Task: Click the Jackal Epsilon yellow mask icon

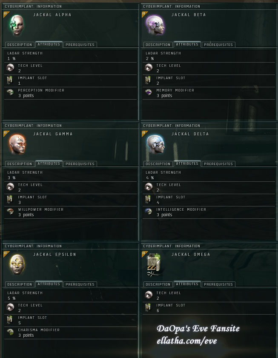Action: click(17, 264)
